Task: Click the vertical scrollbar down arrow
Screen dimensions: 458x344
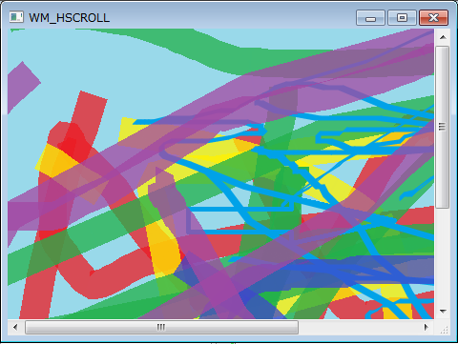Action: (x=443, y=312)
